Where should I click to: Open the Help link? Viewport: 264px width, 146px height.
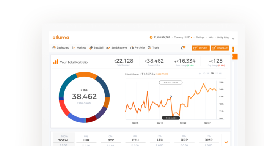211,38
